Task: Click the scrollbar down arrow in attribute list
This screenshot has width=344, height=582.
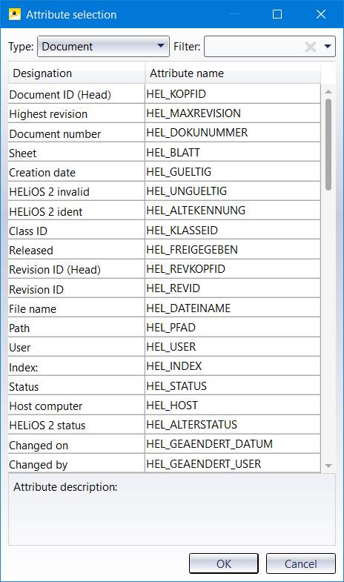Action: point(328,466)
